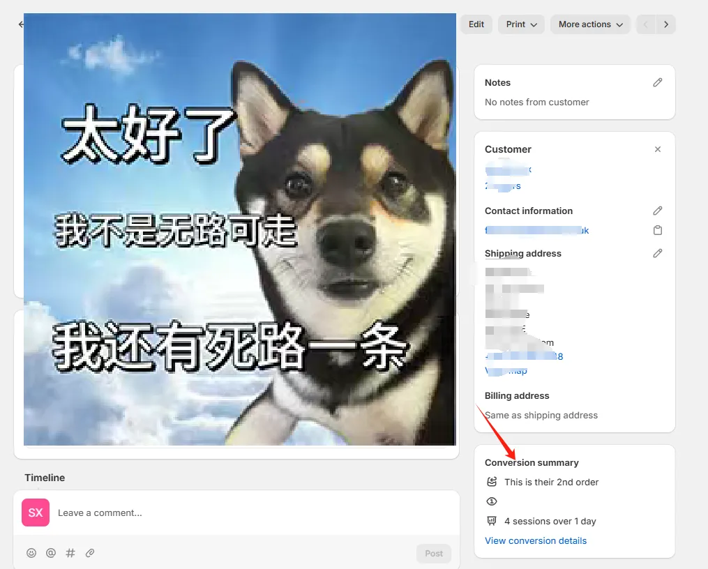Click the SX user avatar
This screenshot has width=708, height=569.
point(36,513)
